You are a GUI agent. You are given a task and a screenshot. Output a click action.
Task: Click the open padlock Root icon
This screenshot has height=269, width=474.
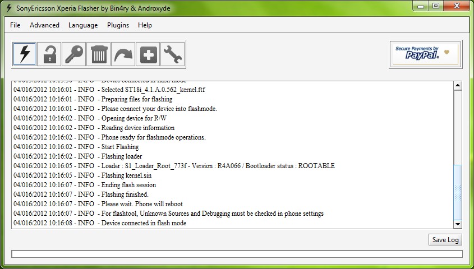coord(49,54)
